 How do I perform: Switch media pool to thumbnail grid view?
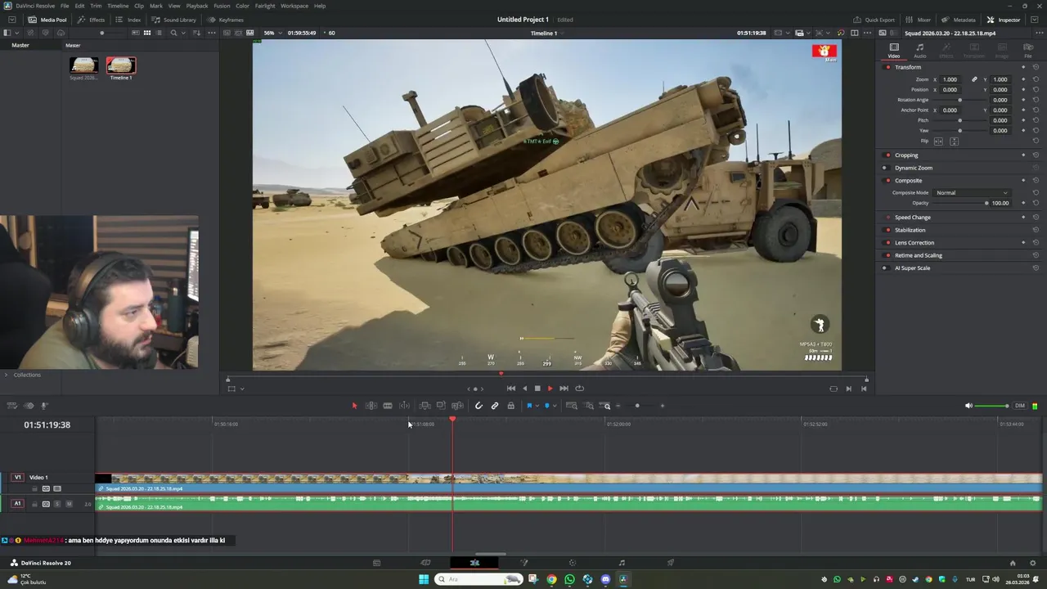[x=147, y=33]
